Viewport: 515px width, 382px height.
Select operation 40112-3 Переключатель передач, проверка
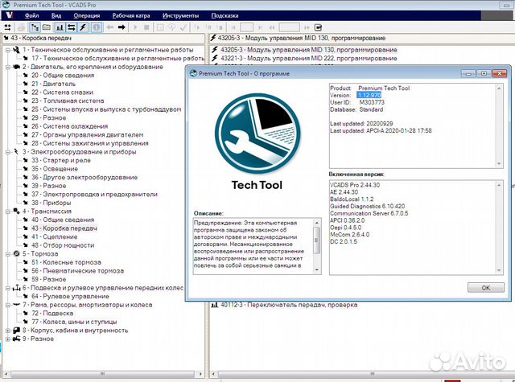point(289,305)
